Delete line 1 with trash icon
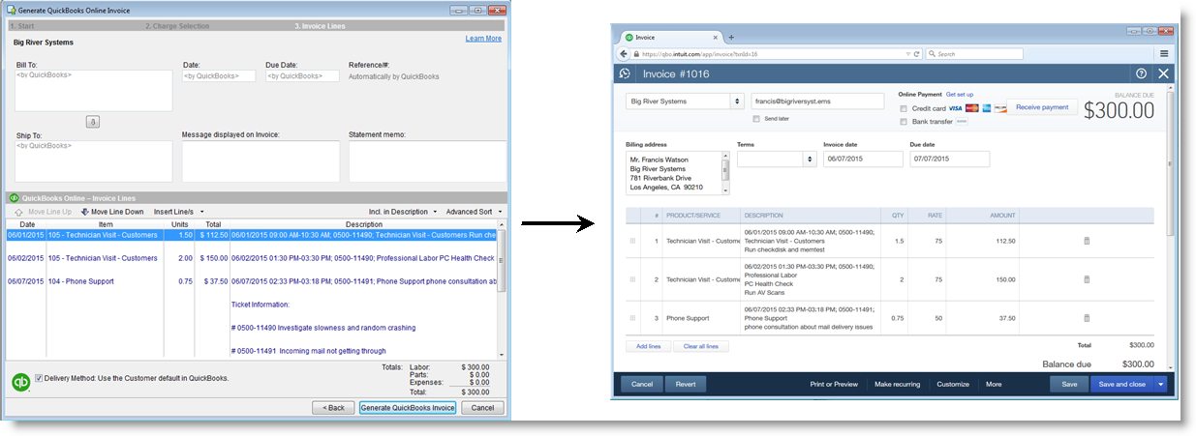Viewport: 1196px width, 436px height. (1086, 241)
